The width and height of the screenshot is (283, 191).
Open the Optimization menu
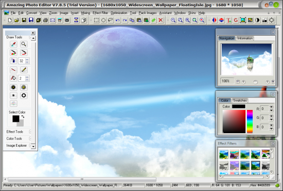click(119, 13)
